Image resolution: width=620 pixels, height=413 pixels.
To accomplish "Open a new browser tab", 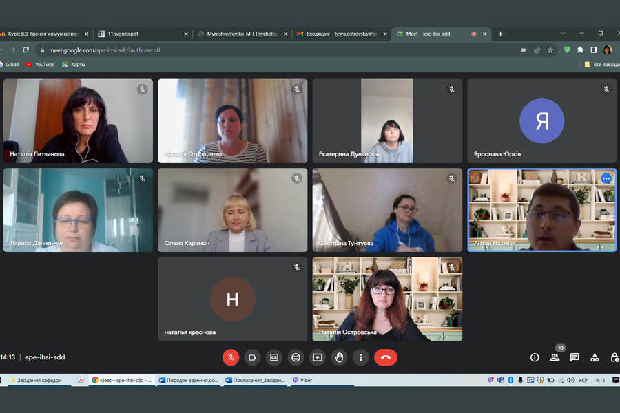I will (x=500, y=34).
